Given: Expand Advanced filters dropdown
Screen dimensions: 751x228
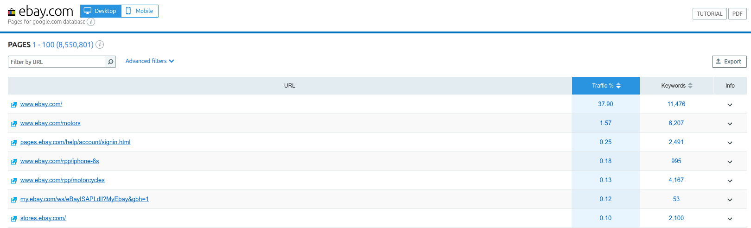Looking at the screenshot, I should (150, 61).
